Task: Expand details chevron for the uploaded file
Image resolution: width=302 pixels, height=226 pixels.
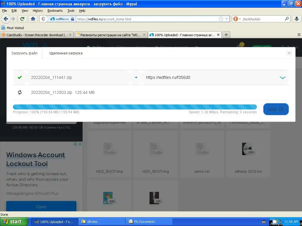Action: pos(283,78)
